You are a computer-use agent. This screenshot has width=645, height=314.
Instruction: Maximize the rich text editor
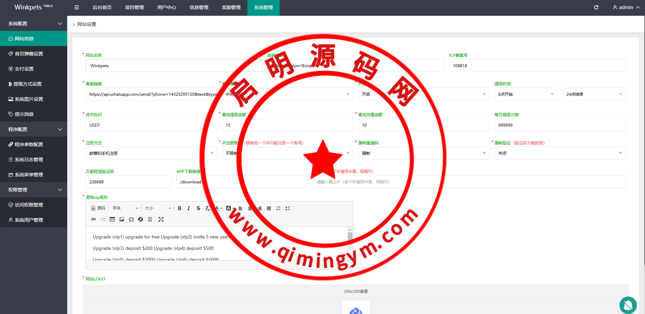point(161,219)
